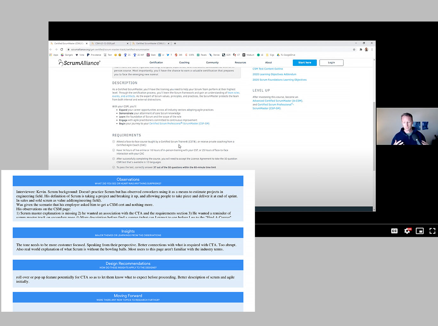The height and width of the screenshot is (326, 438).
Task: Open the ZC-WP bookmark
Action: pos(139,55)
